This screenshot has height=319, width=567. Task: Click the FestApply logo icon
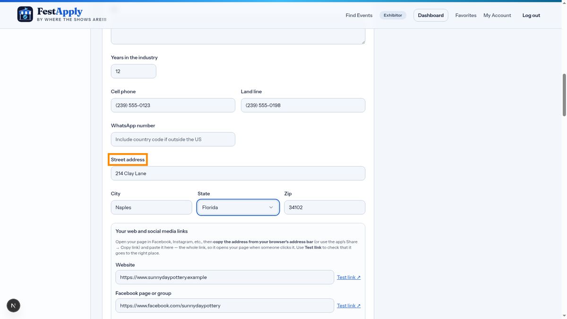25,14
